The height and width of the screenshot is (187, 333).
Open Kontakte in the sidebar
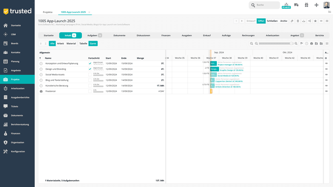tap(17, 52)
